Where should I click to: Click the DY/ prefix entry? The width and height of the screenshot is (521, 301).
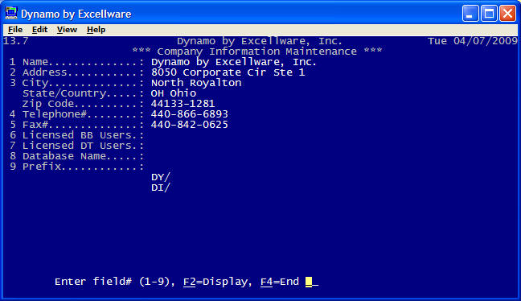click(161, 177)
